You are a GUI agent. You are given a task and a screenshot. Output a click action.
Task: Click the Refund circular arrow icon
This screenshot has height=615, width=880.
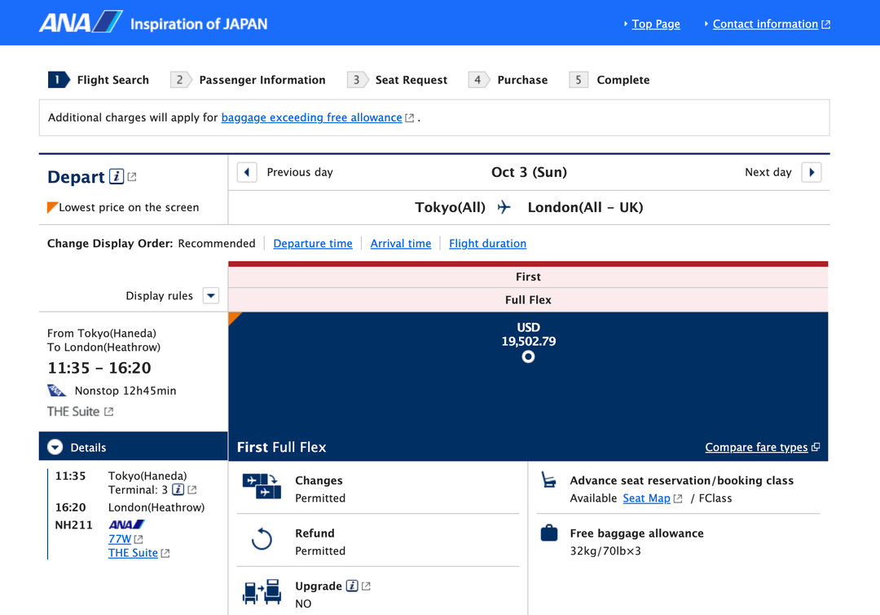(x=262, y=541)
